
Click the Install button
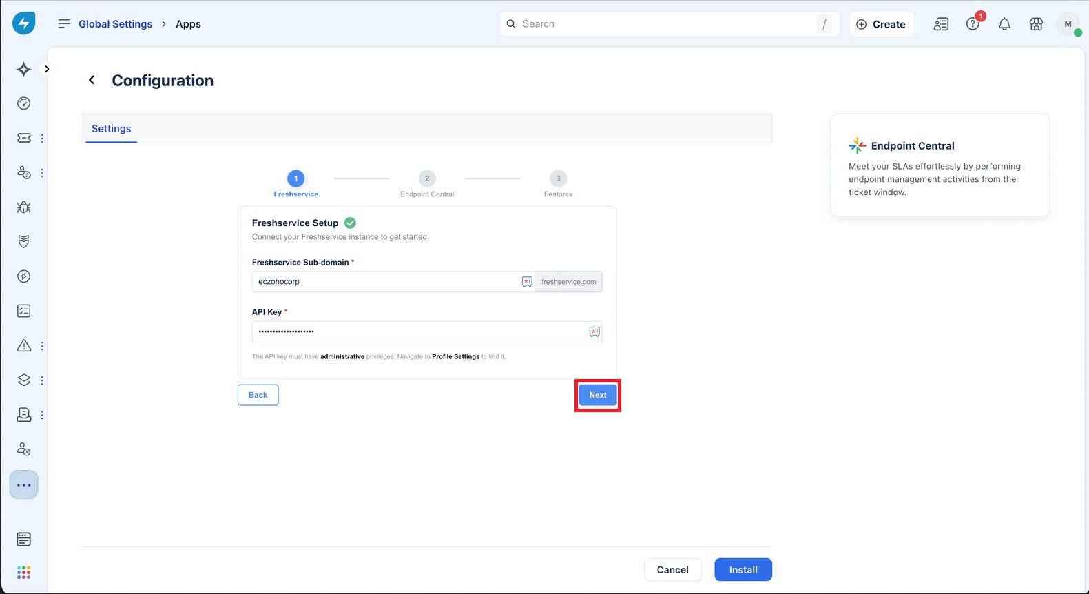coord(743,570)
